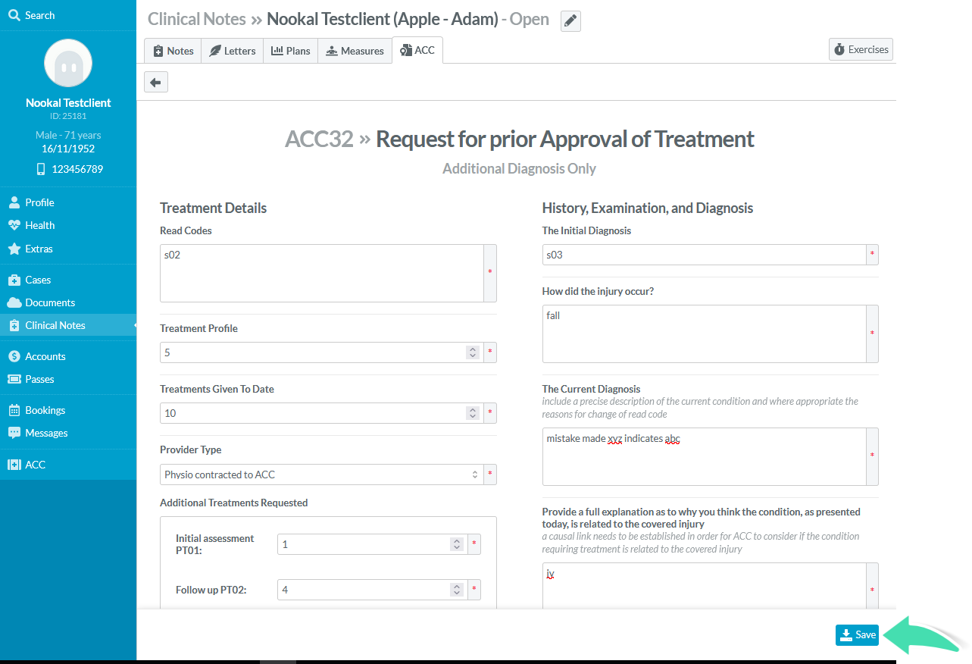The height and width of the screenshot is (664, 972).
Task: Click the back arrow button
Action: [x=155, y=82]
